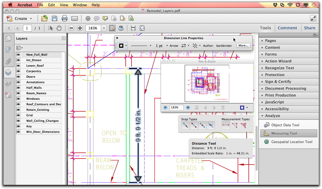
Task: Open the Edit menu
Action: [52, 5]
